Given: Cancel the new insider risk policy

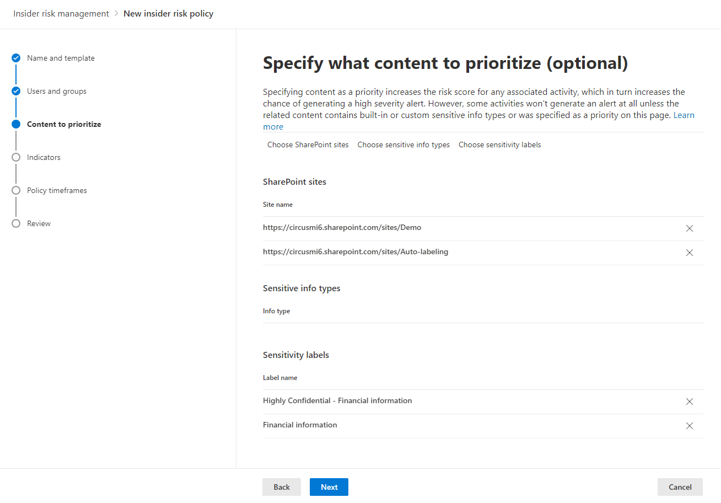Looking at the screenshot, I should [680, 487].
